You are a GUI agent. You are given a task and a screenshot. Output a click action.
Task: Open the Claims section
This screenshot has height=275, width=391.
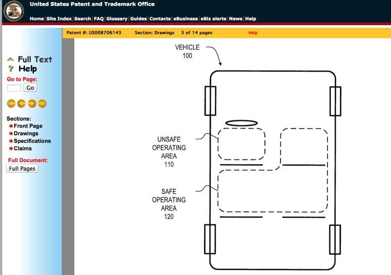[23, 148]
